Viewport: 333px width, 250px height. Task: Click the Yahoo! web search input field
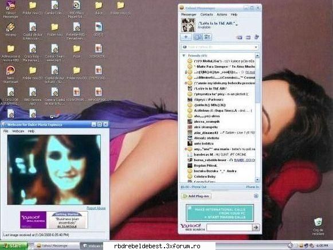point(229,228)
